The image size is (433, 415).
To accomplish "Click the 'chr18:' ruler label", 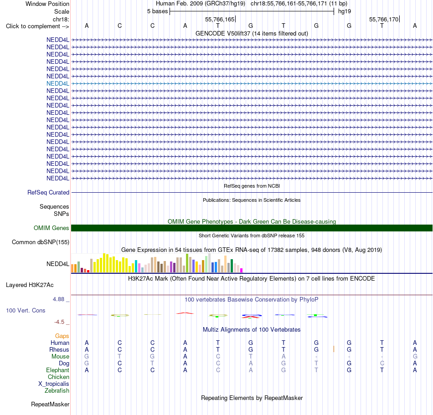I will click(61, 19).
